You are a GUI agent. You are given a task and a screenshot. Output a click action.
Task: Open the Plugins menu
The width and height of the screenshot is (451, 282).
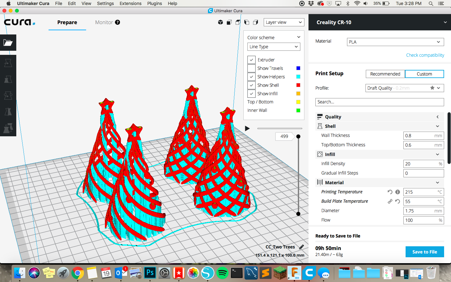[x=154, y=3]
